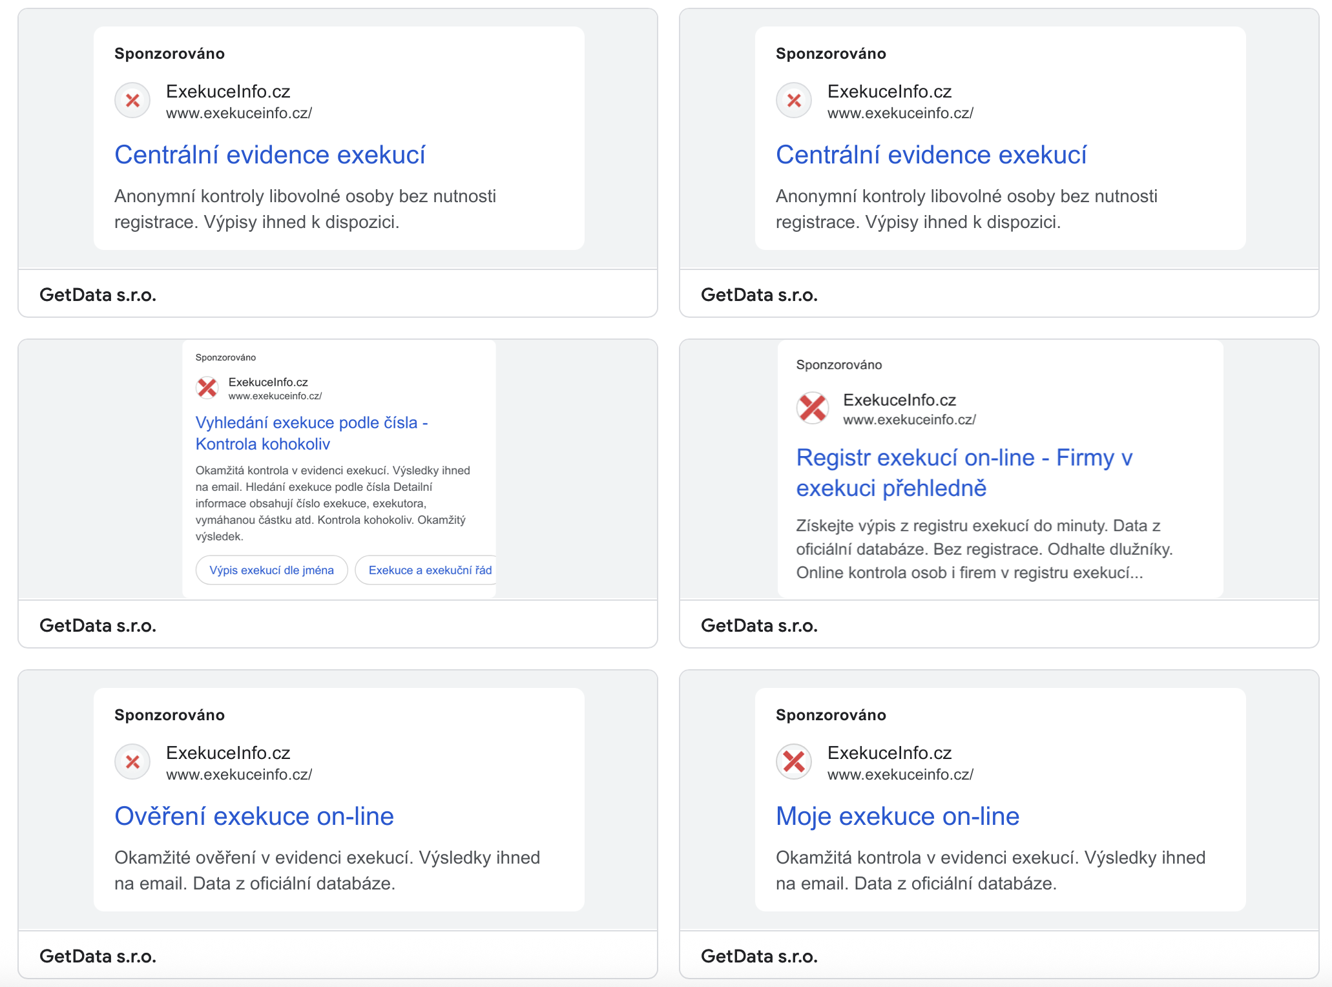The width and height of the screenshot is (1332, 987).
Task: Click the www.exekuceinfo.cz/ URL in Moje exekuce ad
Action: 900,774
